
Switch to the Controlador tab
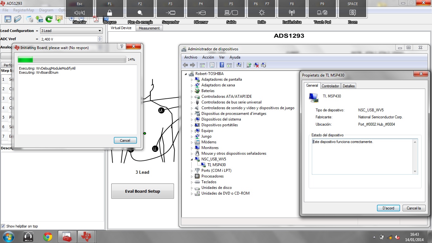tap(330, 86)
